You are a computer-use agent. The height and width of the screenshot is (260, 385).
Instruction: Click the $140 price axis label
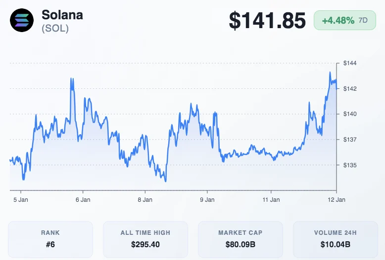coord(350,114)
